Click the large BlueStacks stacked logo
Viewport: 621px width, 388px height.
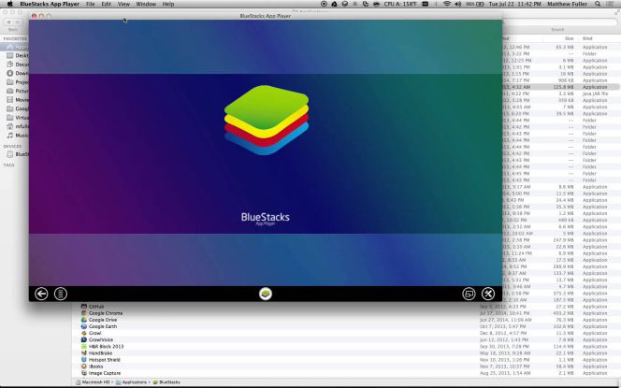click(267, 120)
